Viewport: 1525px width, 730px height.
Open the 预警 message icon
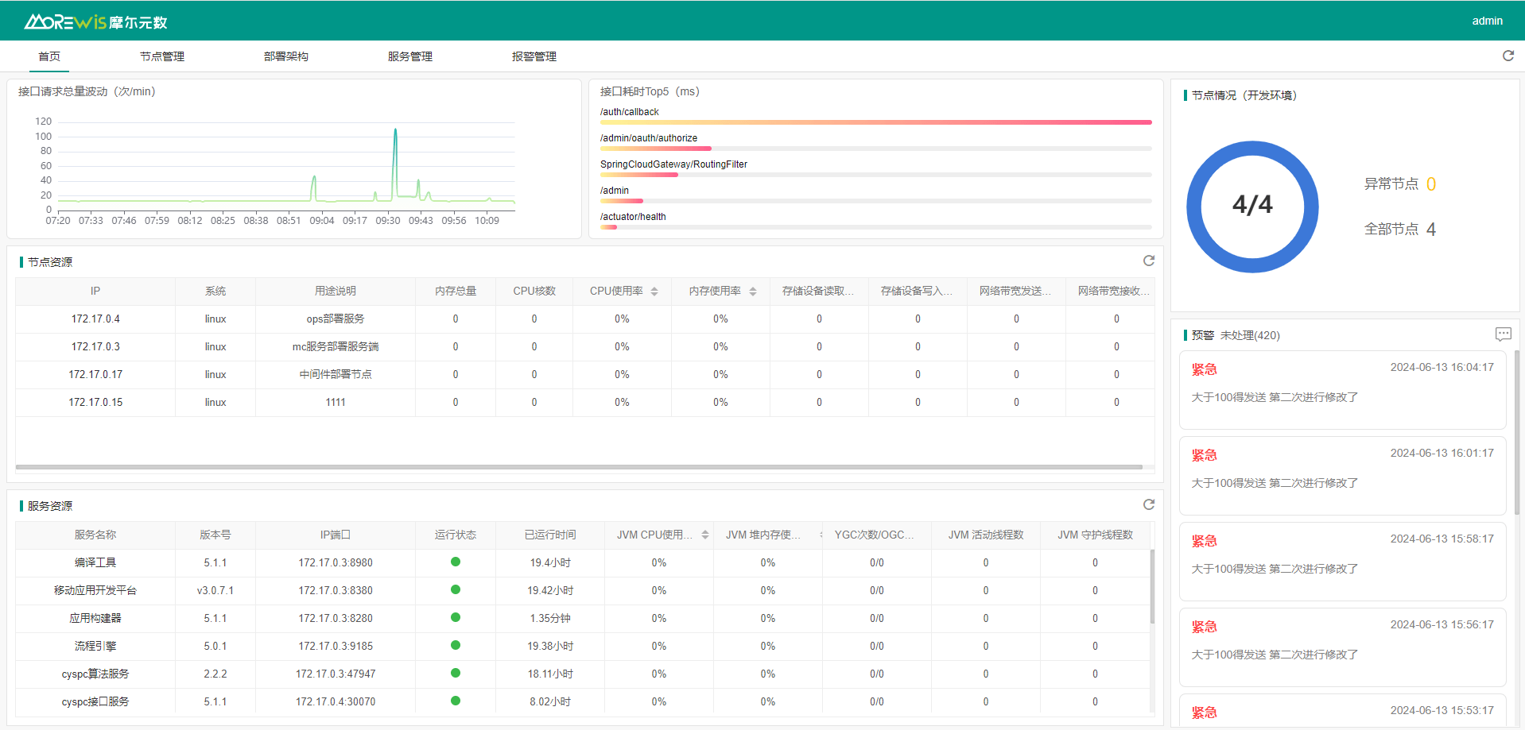pyautogui.click(x=1502, y=334)
